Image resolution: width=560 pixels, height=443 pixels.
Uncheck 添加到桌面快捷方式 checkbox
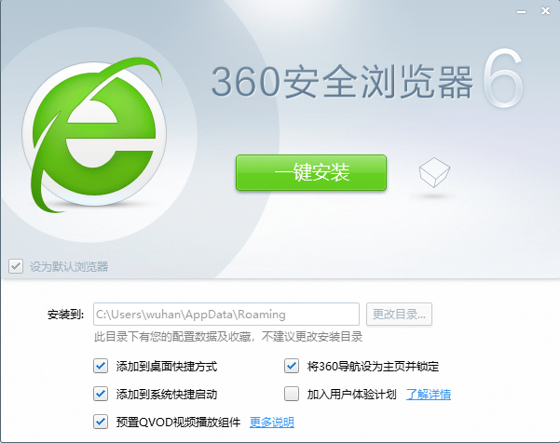coord(101,366)
